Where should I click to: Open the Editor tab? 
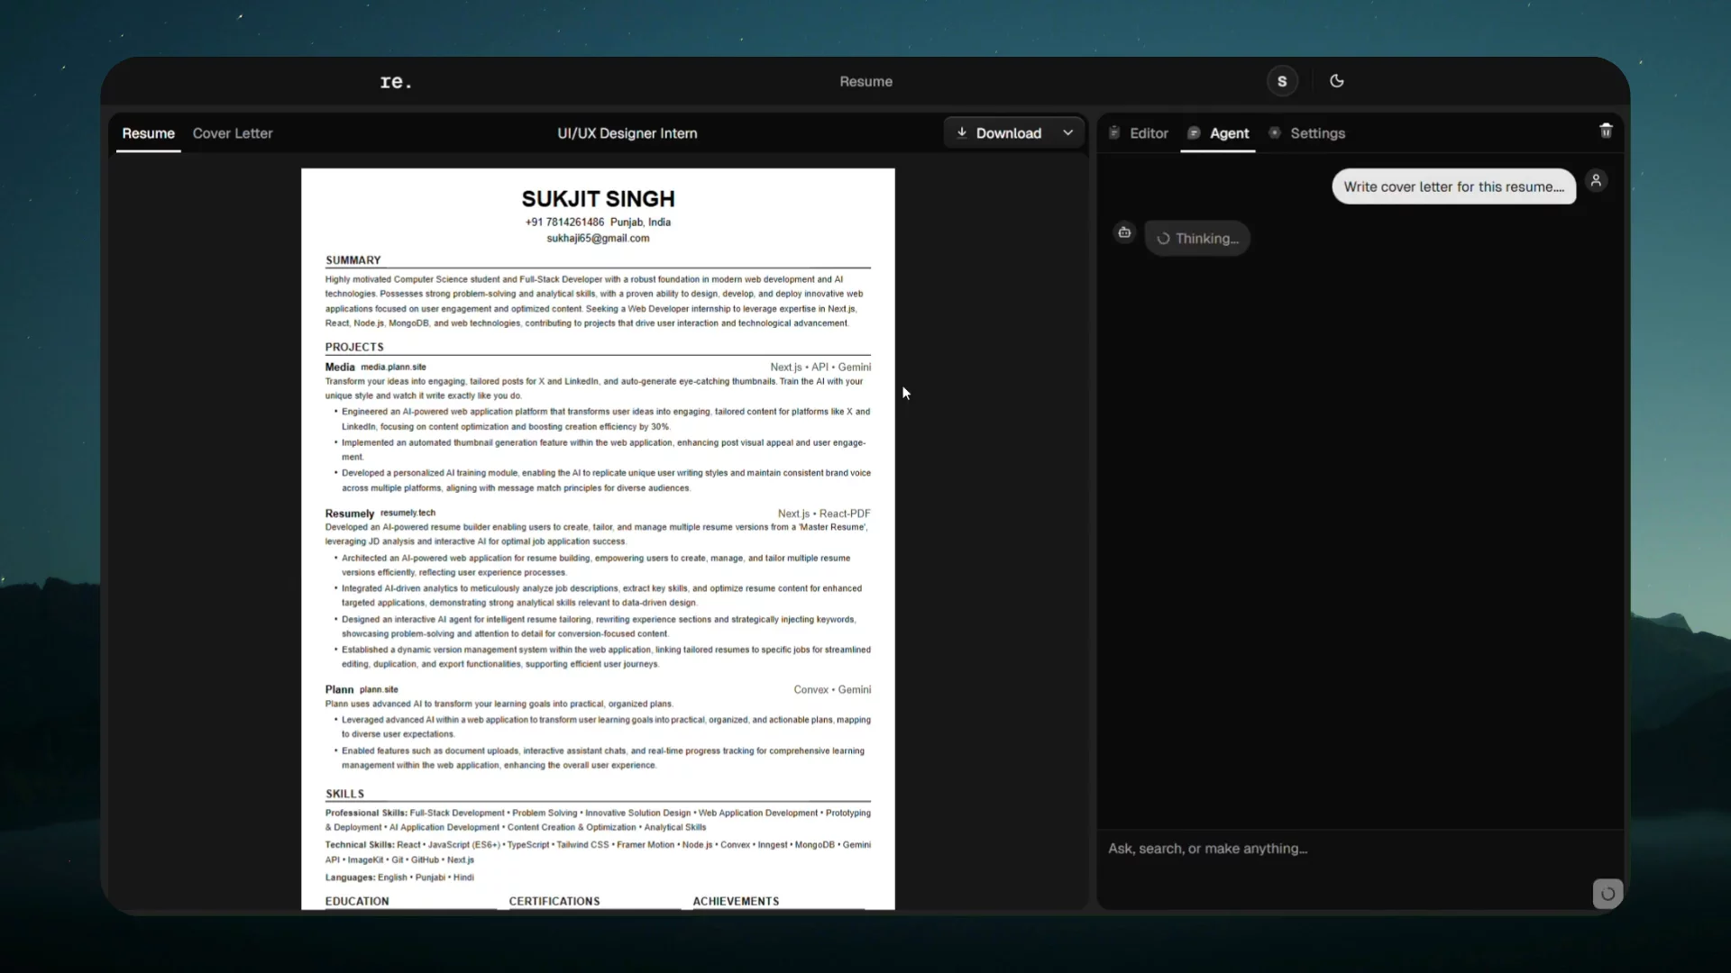click(1139, 133)
